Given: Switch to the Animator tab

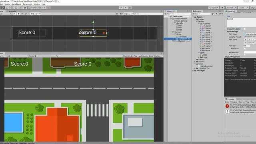Looking at the screenshot, I should (x=12, y=11).
